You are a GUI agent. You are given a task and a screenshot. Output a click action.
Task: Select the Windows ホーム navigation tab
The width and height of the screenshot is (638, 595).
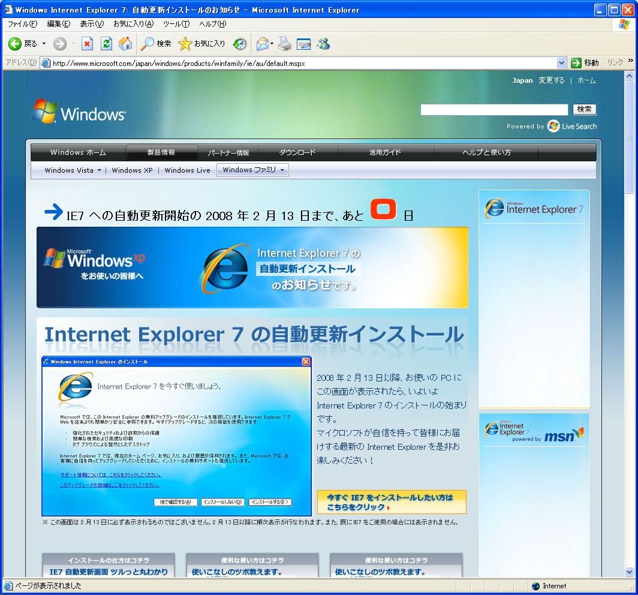78,152
